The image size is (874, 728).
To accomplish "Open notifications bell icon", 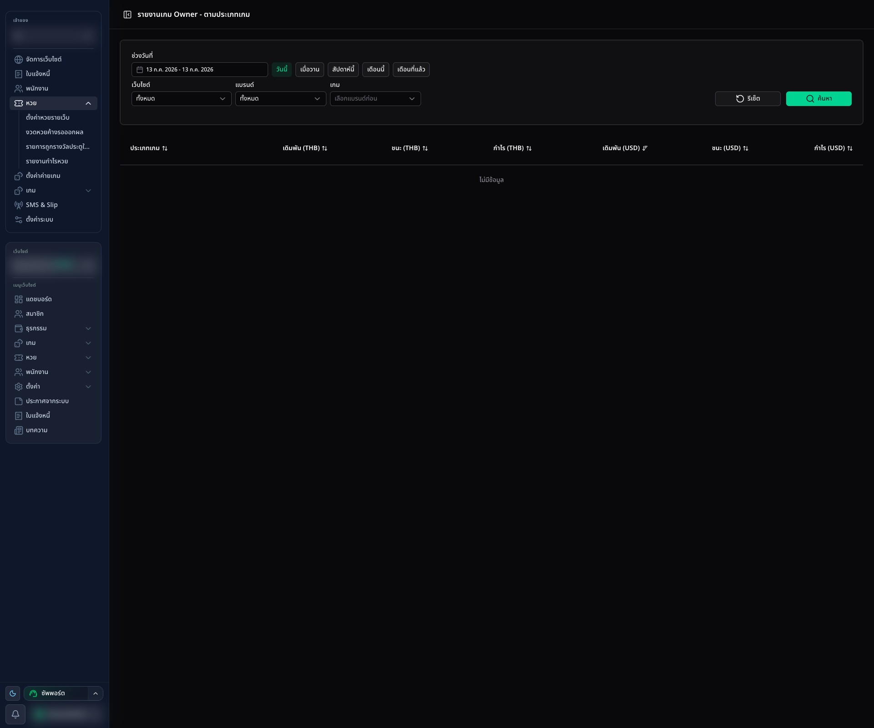I will (15, 714).
